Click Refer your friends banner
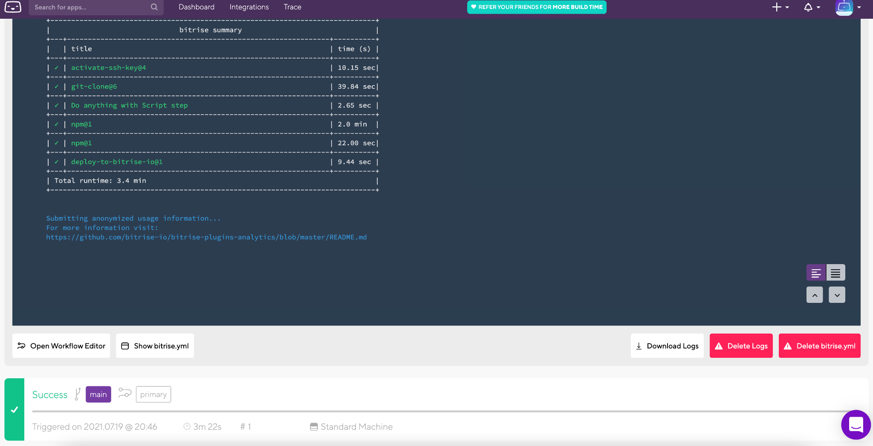 (x=537, y=7)
